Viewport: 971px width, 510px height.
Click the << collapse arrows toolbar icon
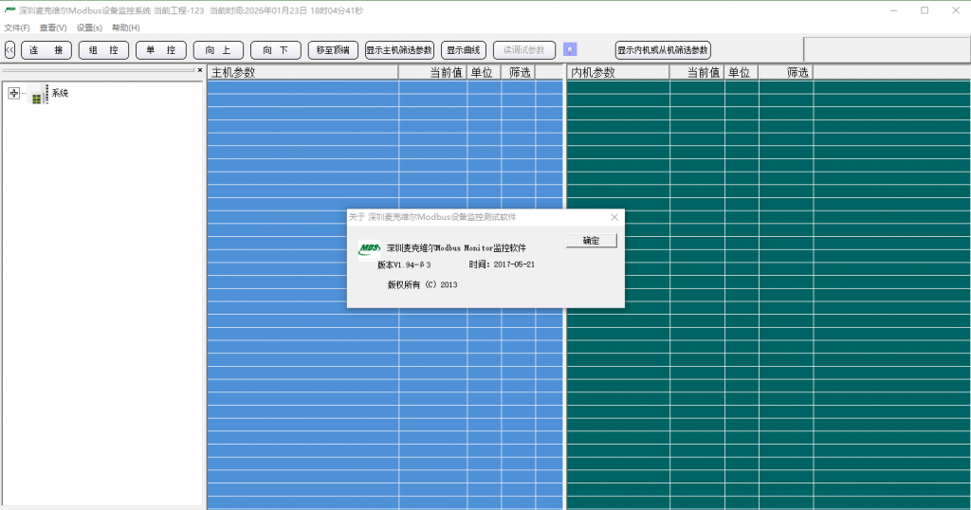(x=9, y=50)
